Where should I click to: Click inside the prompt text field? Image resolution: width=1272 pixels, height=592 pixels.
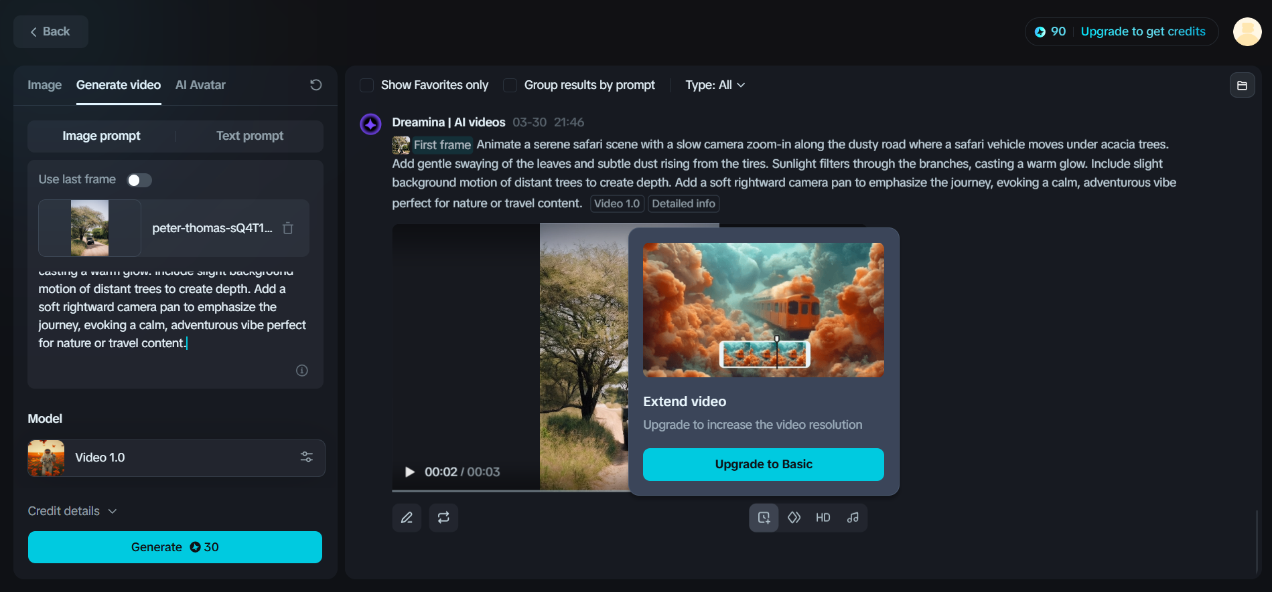(x=175, y=308)
